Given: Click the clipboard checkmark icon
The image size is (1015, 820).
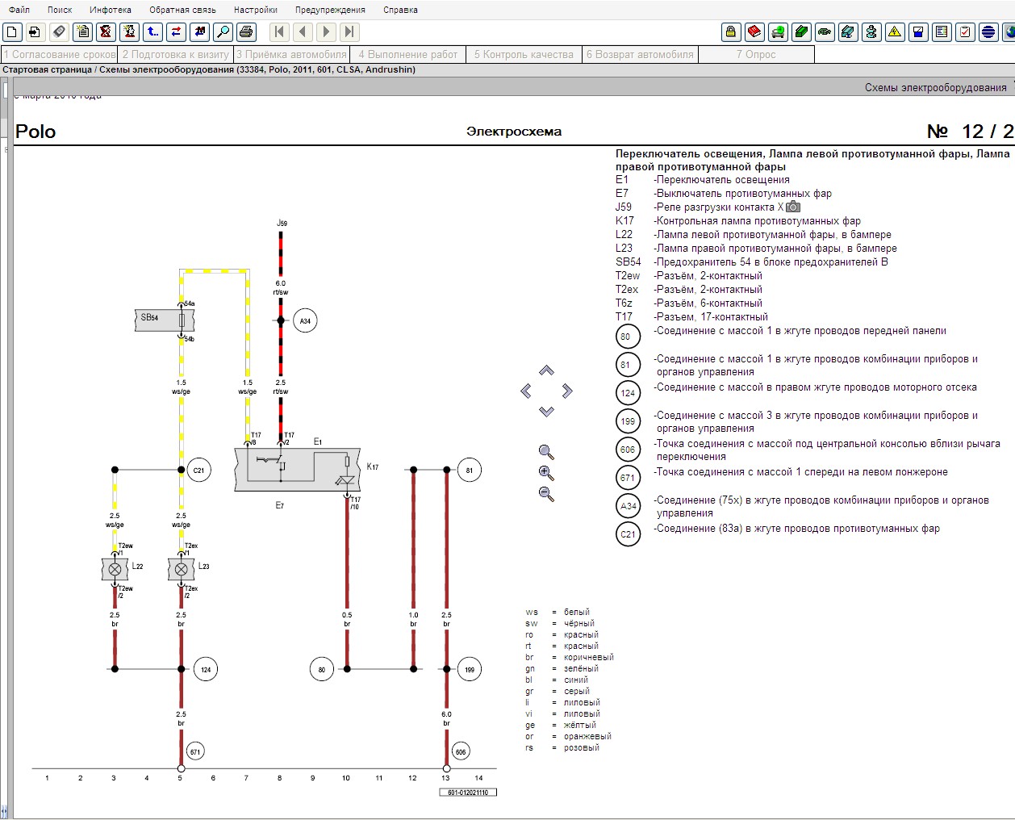Looking at the screenshot, I should point(965,32).
